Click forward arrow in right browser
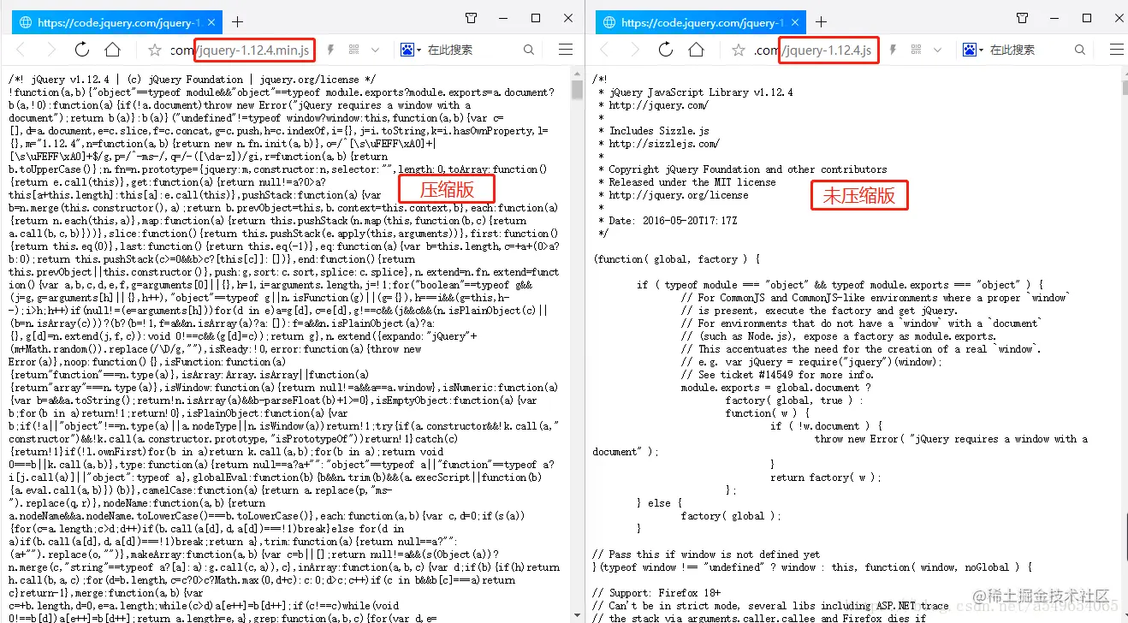Image resolution: width=1128 pixels, height=623 pixels. coord(635,50)
